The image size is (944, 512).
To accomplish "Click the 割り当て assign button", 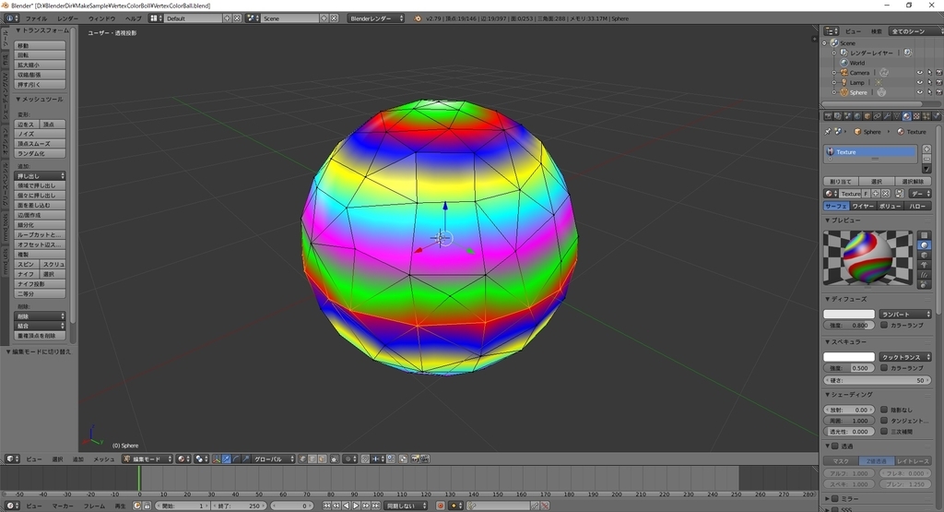I will point(841,182).
